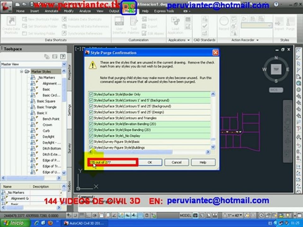Open the action macro name combo box
303x227 pixels.
coord(256,25)
